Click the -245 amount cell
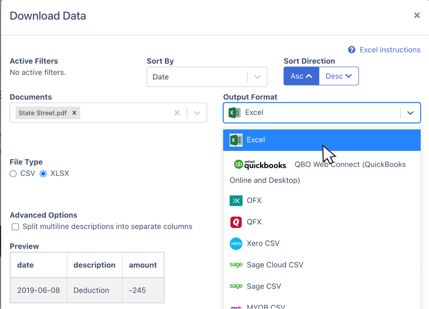 pyautogui.click(x=143, y=290)
